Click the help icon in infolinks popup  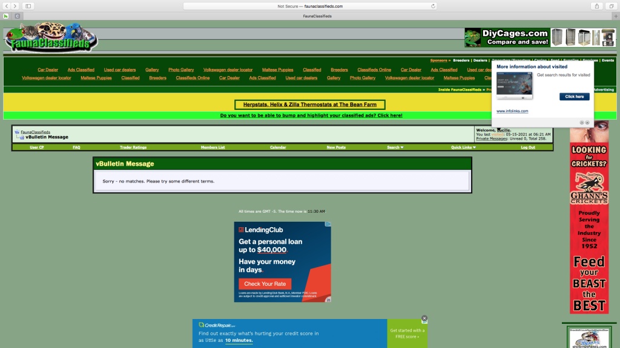(582, 123)
